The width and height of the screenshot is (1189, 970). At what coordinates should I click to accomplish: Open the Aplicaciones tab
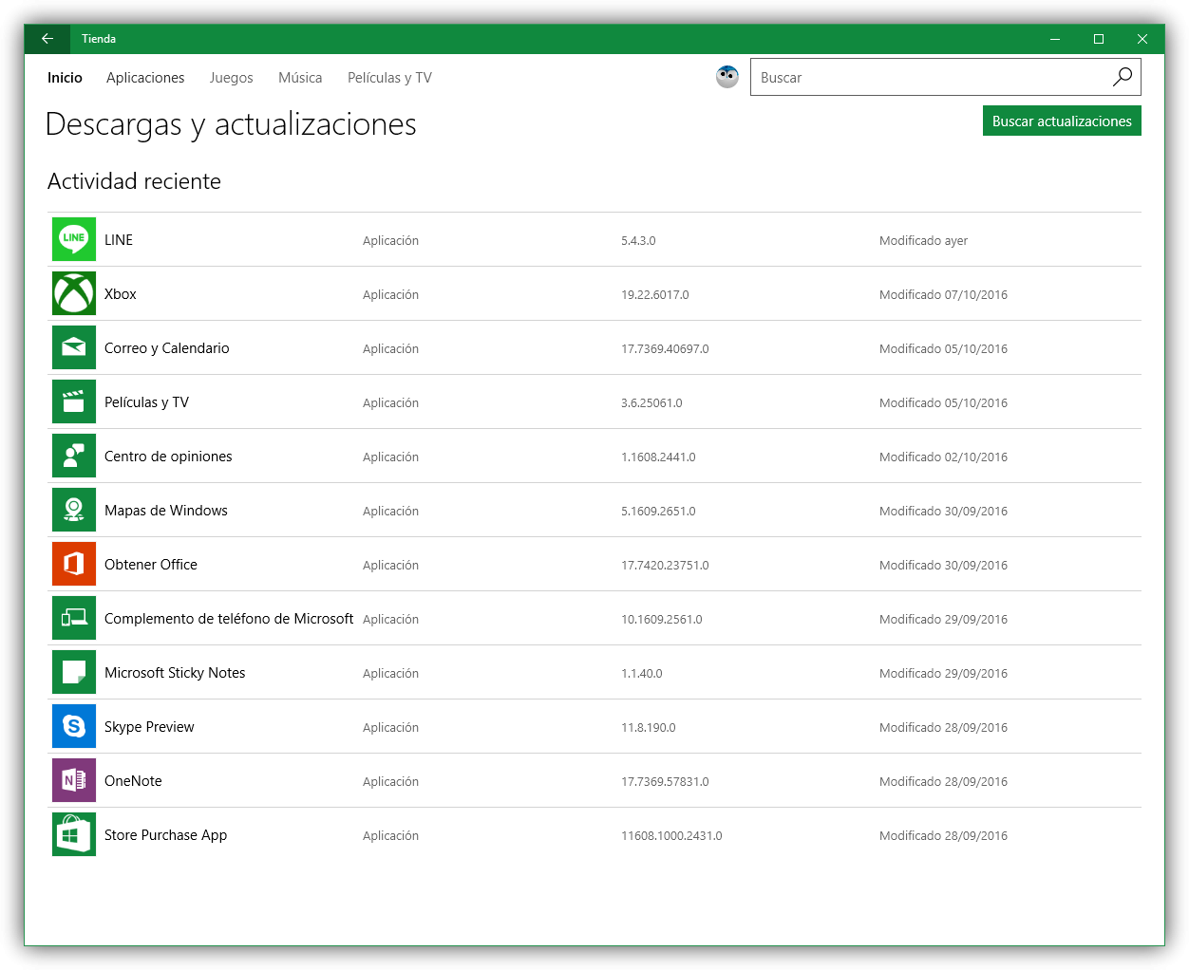[145, 78]
